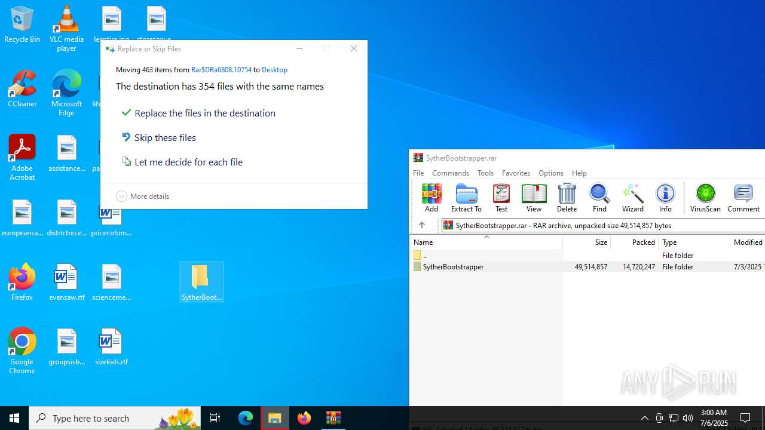The image size is (765, 430).
Task: Select the SytherBoot folder on desktop
Action: coord(201,282)
